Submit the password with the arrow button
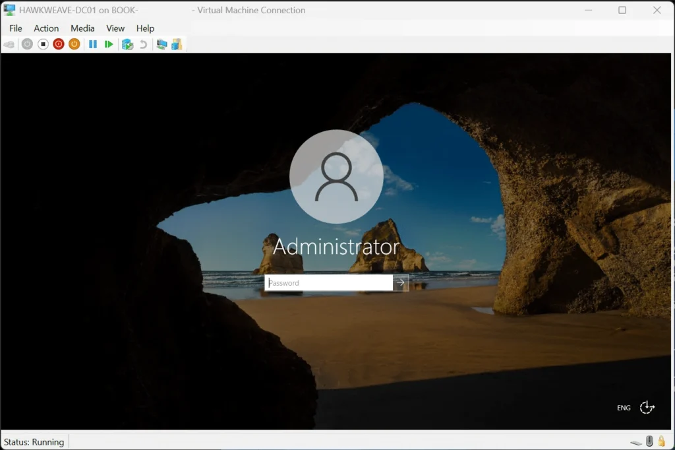This screenshot has height=450, width=675. tap(401, 283)
